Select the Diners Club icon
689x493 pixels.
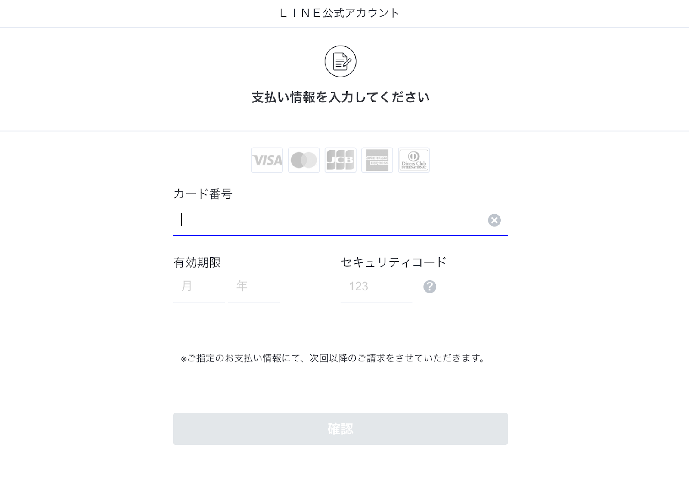(414, 160)
